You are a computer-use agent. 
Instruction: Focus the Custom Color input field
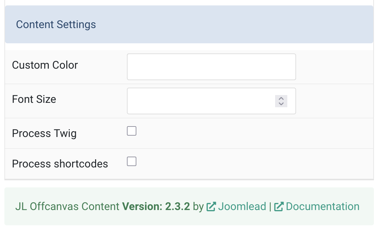coord(211,67)
